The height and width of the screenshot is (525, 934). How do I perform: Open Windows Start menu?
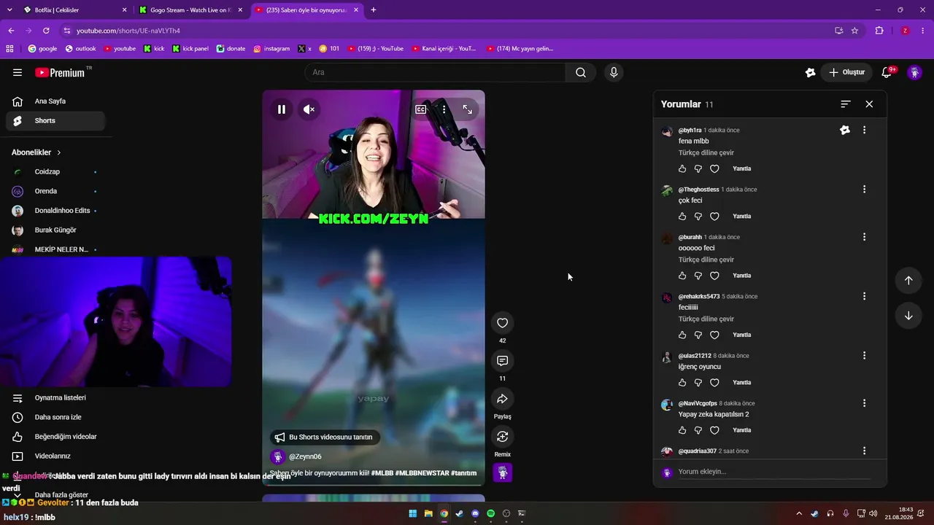coord(413,513)
